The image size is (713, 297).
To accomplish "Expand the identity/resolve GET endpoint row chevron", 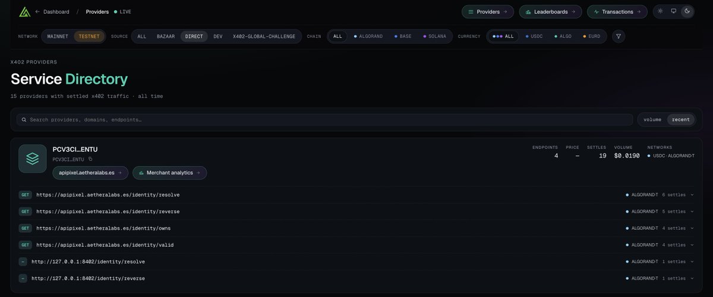I will click(692, 195).
